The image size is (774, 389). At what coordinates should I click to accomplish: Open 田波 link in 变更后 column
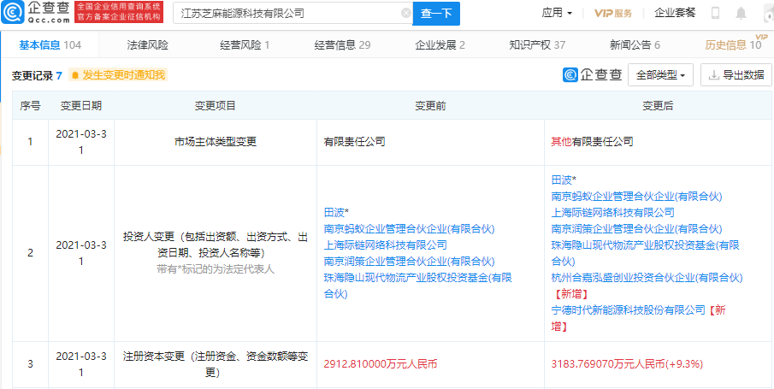coord(562,180)
